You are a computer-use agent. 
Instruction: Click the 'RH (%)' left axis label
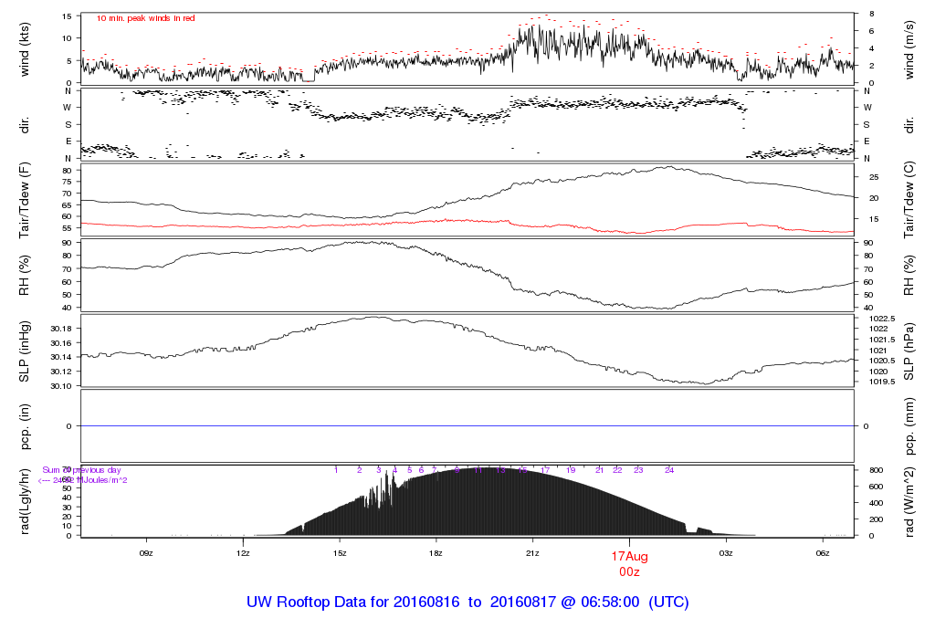pos(25,275)
